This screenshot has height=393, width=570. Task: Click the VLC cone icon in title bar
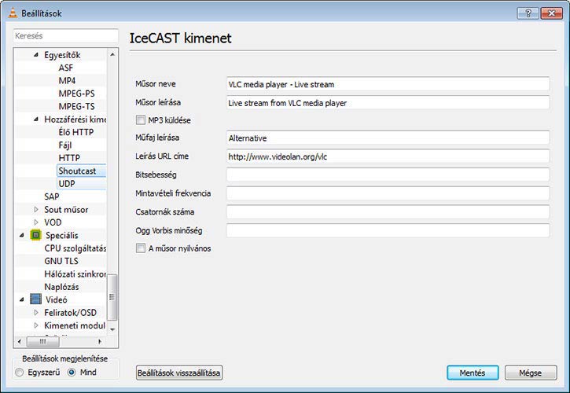coord(10,13)
